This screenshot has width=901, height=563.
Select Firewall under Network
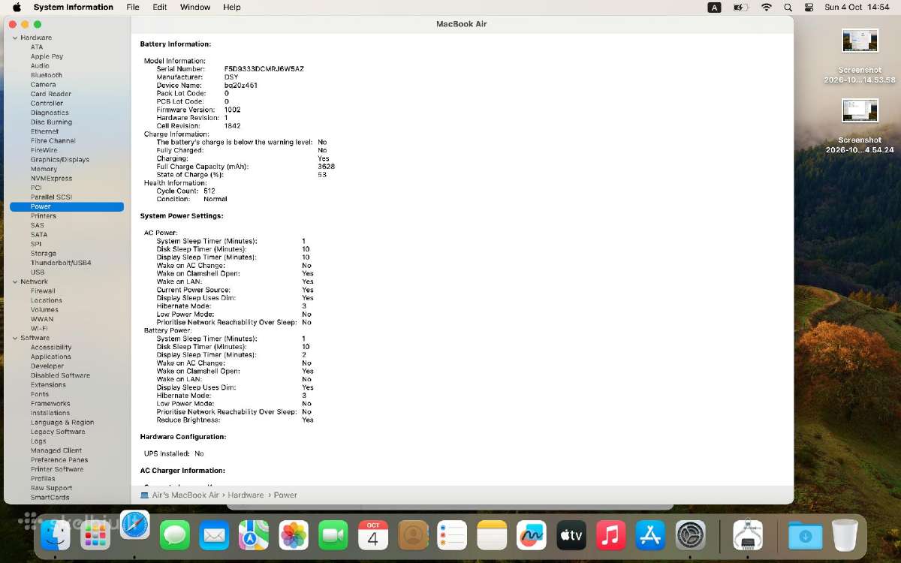pos(43,291)
